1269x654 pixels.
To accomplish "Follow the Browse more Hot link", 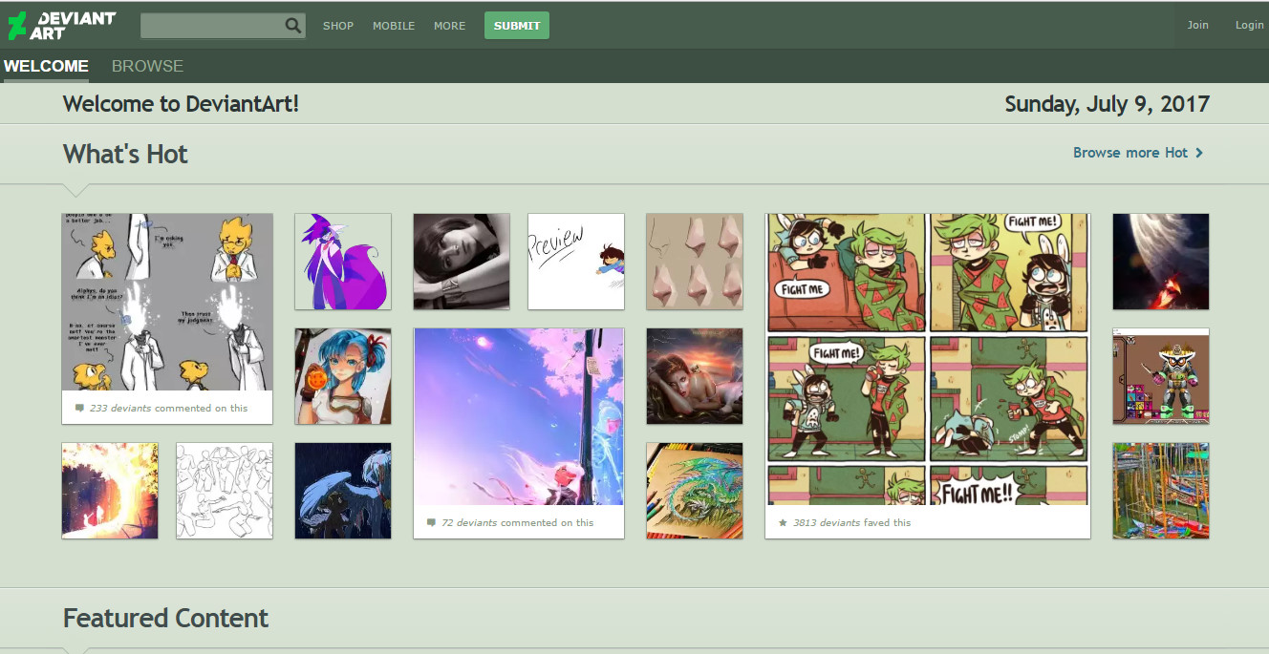I will [x=1138, y=153].
